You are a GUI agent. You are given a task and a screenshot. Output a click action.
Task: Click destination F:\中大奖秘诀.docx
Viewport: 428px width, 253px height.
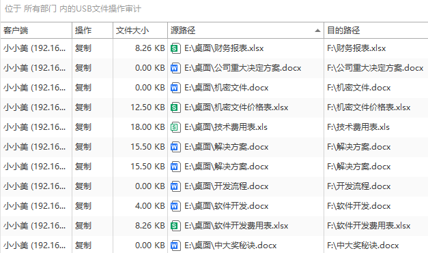tap(363, 246)
